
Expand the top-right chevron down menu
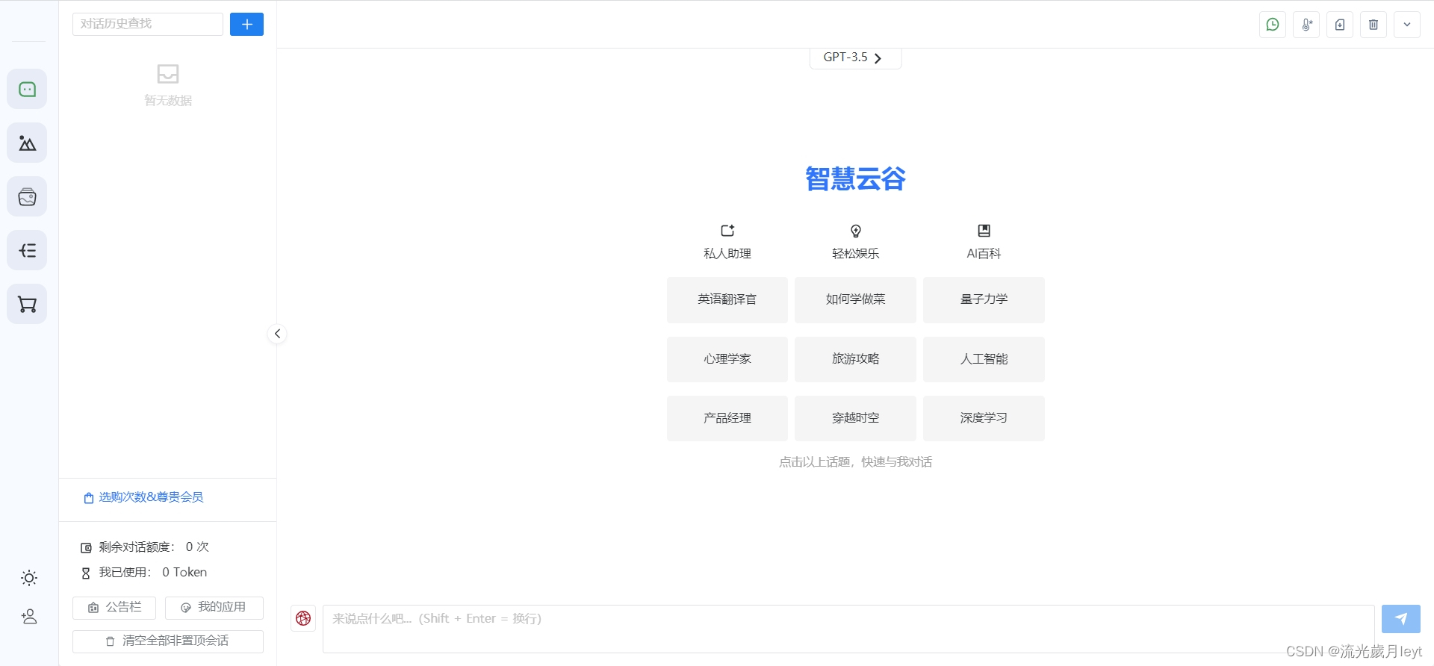tap(1407, 25)
